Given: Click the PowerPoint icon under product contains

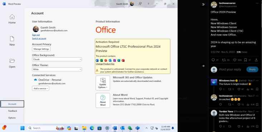Looking at the screenshot, I should coord(106,60).
